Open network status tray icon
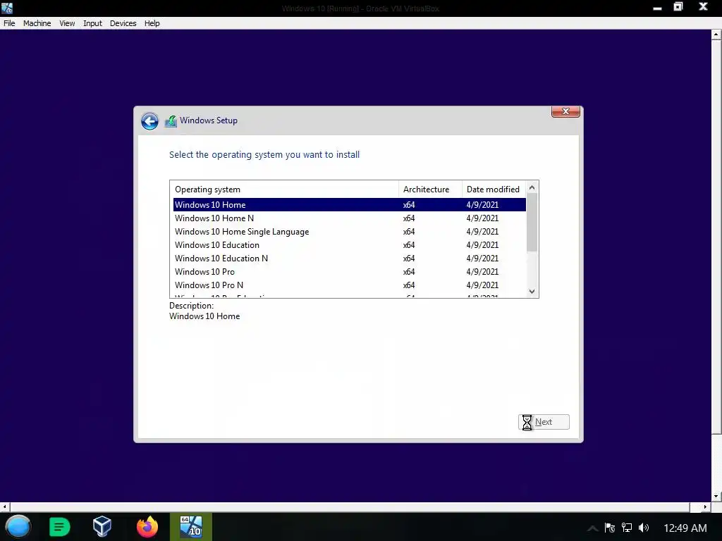The height and width of the screenshot is (541, 722). click(626, 528)
